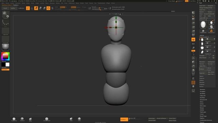218x123 pixels.
Task: Toggle eye of fourth subtool
Action: tap(214, 51)
